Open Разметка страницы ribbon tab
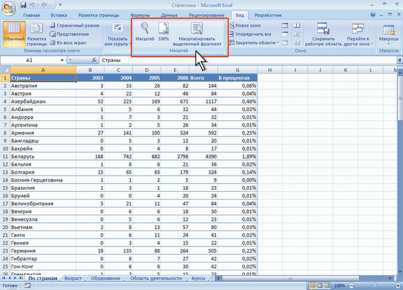This screenshot has height=290, width=403. click(99, 15)
